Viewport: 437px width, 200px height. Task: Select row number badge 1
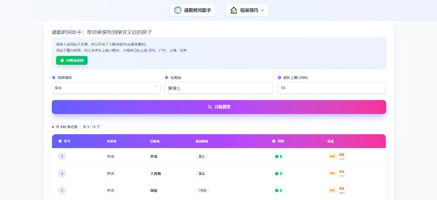pyautogui.click(x=62, y=156)
